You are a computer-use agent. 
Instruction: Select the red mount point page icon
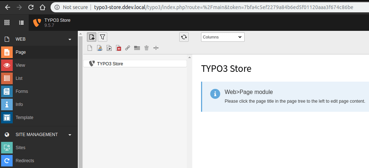click(118, 48)
